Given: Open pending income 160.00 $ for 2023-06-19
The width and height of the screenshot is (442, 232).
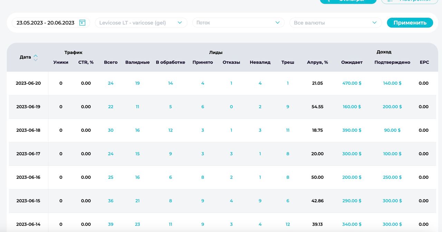Looking at the screenshot, I should point(352,107).
